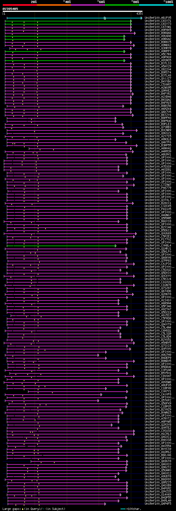Open UniRef100_A9ZTA7 entry
The width and height of the screenshot is (176, 511).
(158, 309)
